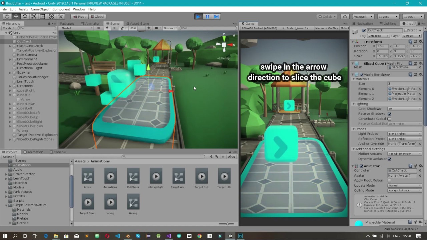
Task: Toggle scene lighting bulb icon
Action: pyautogui.click(x=107, y=28)
